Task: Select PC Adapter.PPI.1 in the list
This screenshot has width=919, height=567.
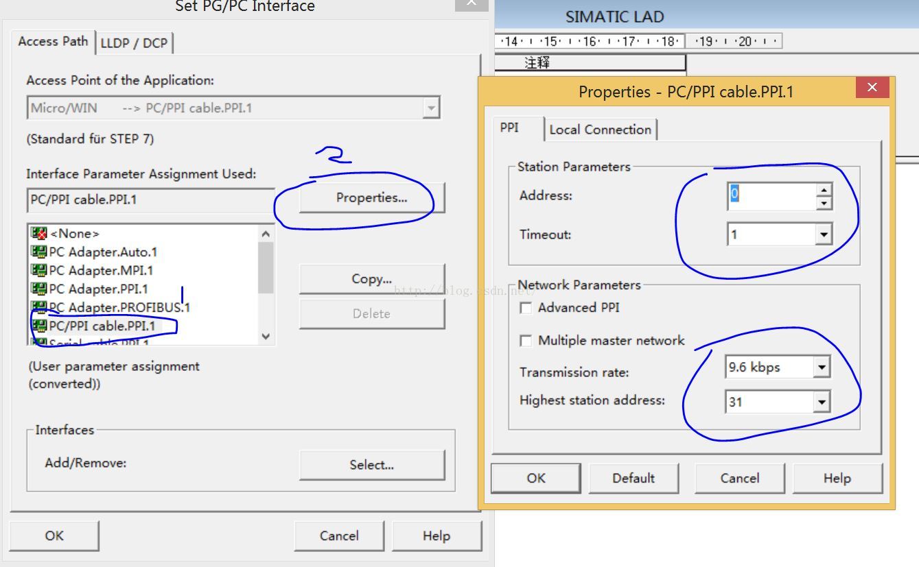Action: tap(98, 289)
